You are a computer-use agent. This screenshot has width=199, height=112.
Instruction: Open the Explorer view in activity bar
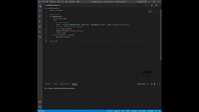click(x=40, y=6)
